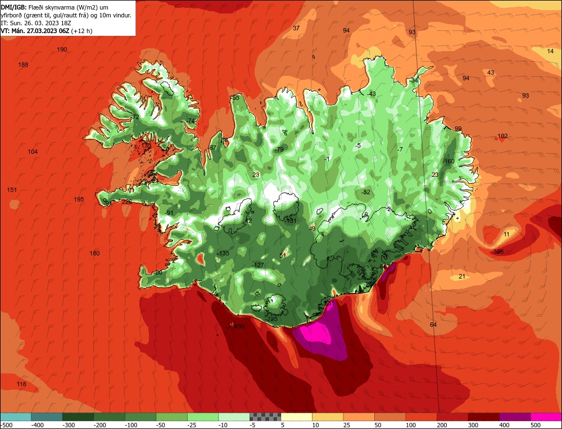Select the map value 102
The height and width of the screenshot is (429, 562).
[502, 136]
